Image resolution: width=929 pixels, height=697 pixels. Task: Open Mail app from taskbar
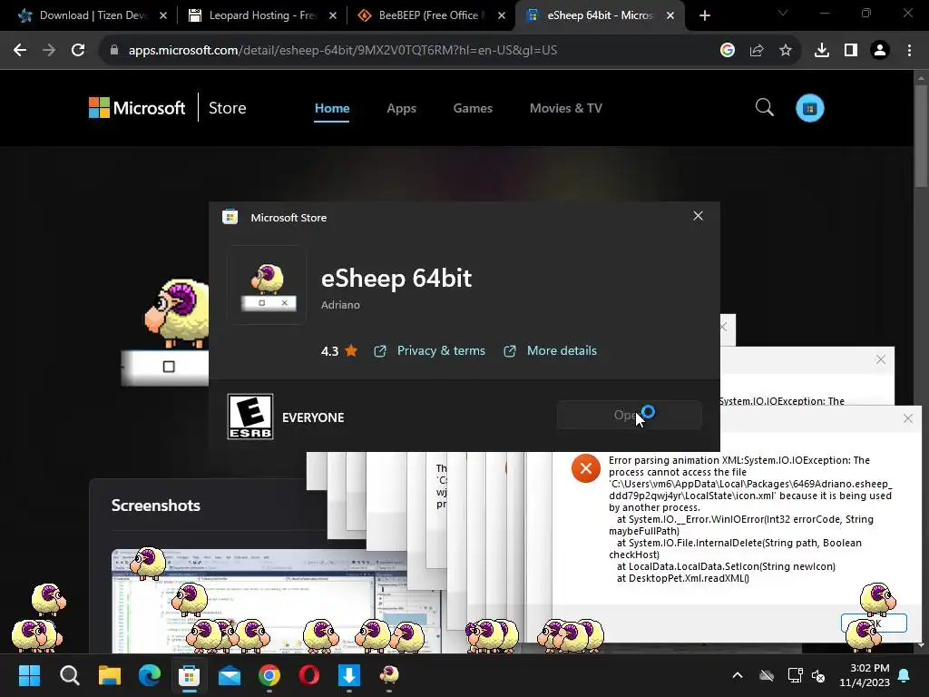(x=230, y=675)
